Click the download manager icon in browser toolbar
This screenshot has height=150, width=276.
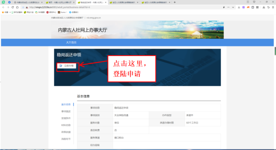(x=264, y=7)
